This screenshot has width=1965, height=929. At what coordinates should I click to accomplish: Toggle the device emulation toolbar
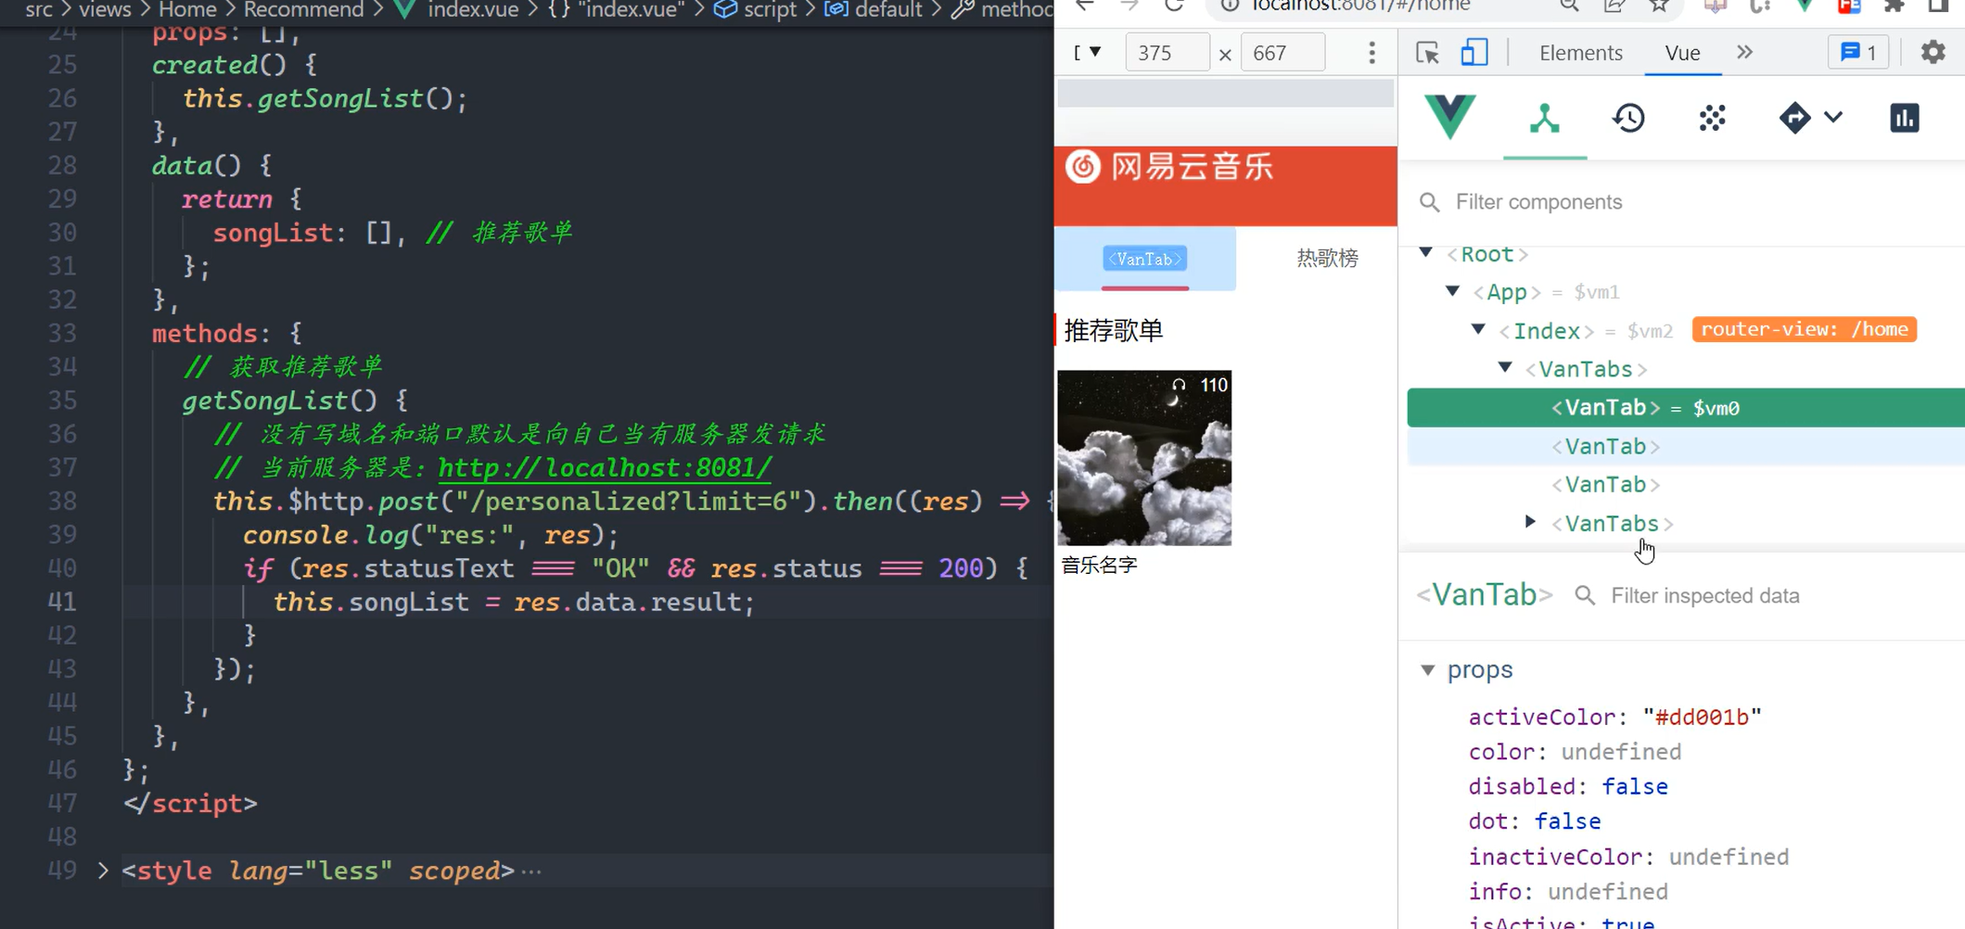(1474, 52)
